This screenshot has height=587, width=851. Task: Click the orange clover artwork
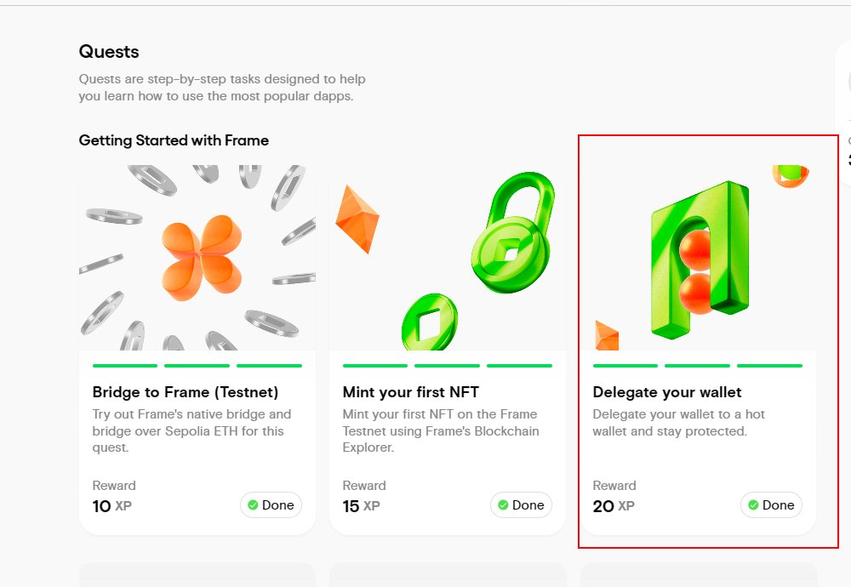202,256
